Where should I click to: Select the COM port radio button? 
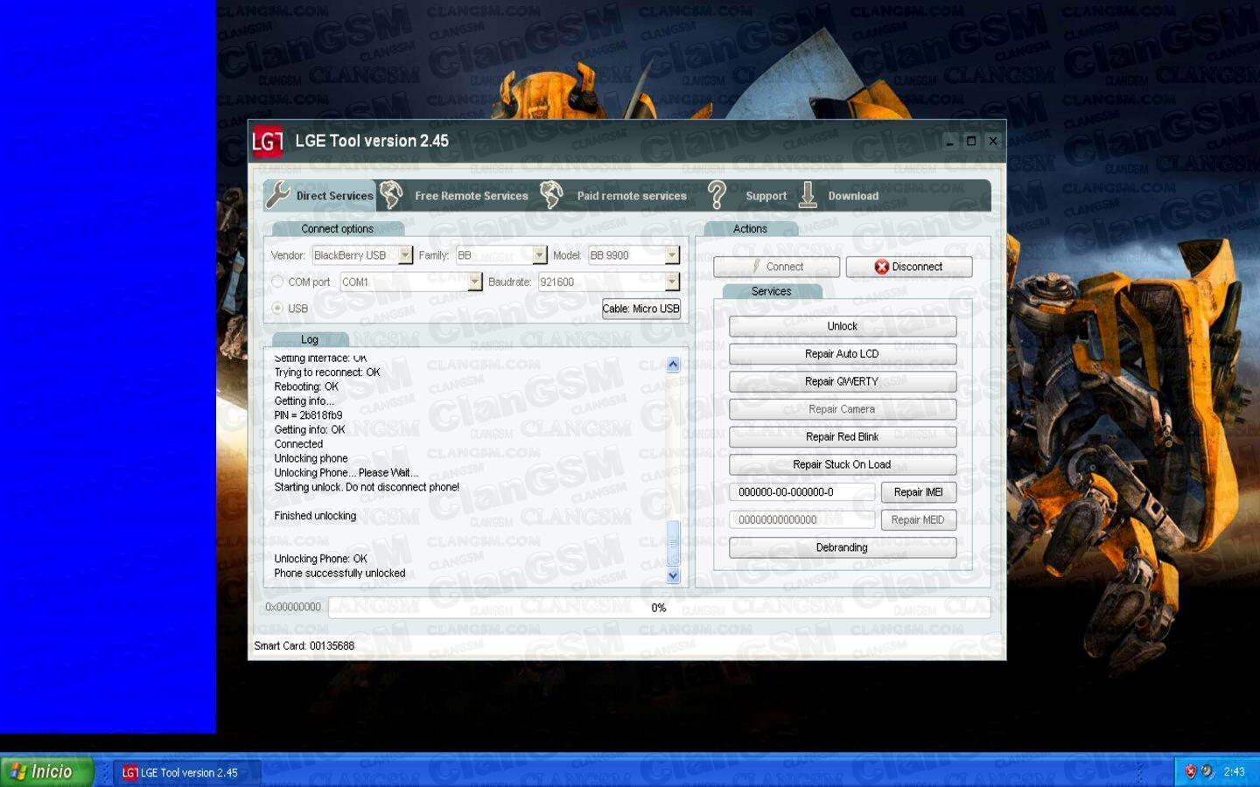(x=277, y=282)
